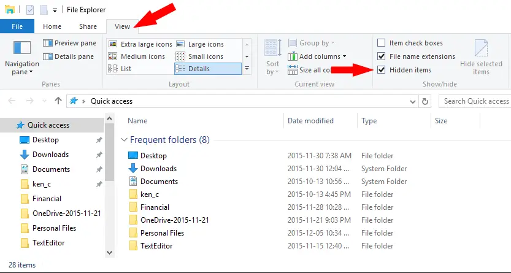The width and height of the screenshot is (511, 273).
Task: Click the pin icon beside Desktop in sidebar
Action: [99, 140]
